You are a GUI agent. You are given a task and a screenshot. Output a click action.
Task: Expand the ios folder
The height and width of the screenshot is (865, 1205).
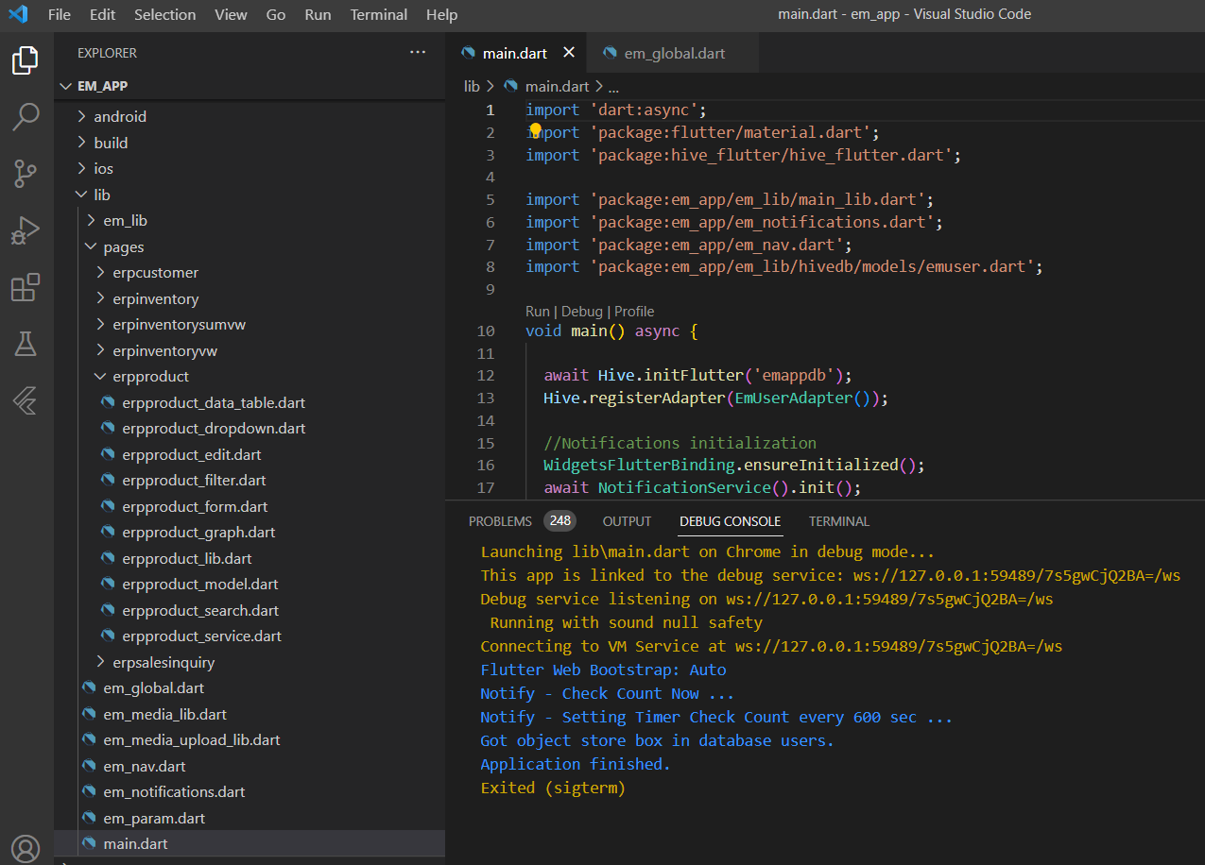pos(82,169)
